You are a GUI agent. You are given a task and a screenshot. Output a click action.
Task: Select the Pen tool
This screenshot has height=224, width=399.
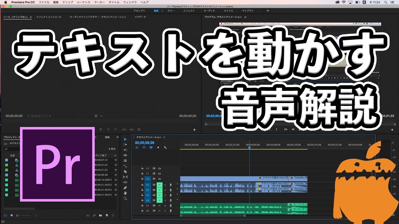[x=125, y=188]
